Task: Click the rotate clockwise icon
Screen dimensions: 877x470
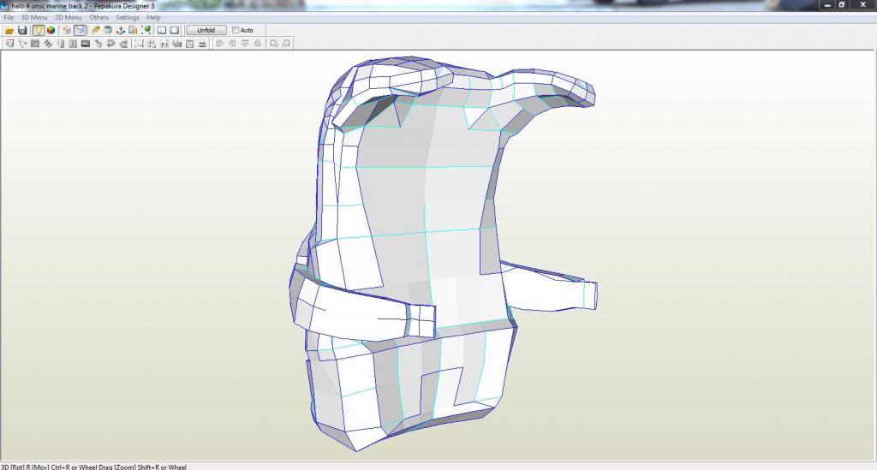Action: click(286, 43)
